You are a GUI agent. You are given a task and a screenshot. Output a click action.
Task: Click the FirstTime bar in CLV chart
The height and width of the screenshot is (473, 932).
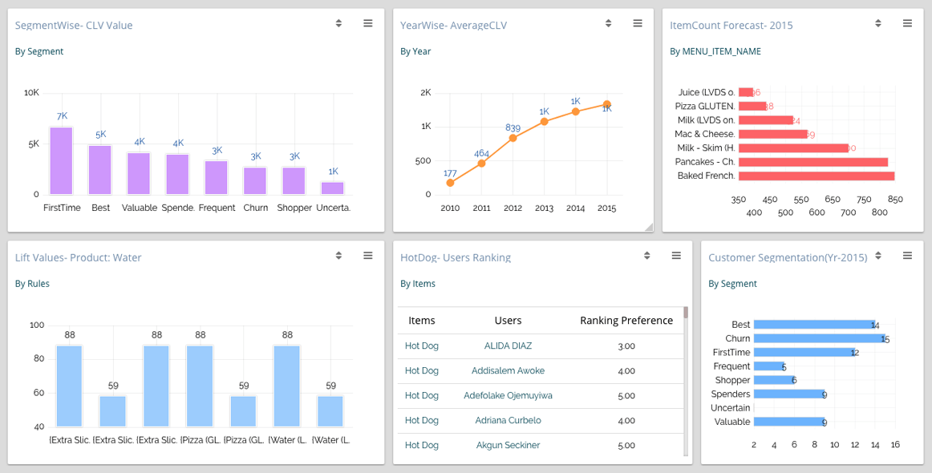click(x=61, y=161)
